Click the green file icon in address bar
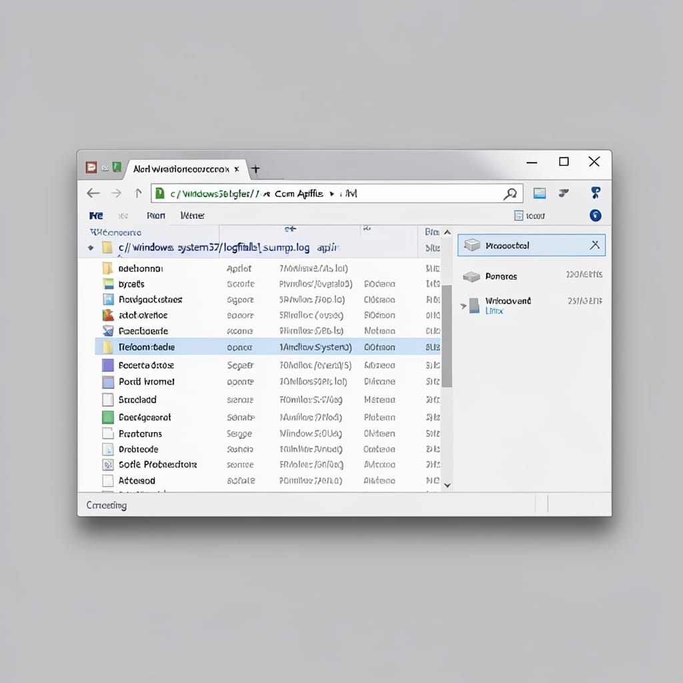683x683 pixels. [x=160, y=193]
